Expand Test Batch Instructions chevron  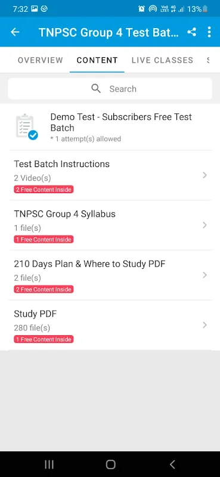204,175
